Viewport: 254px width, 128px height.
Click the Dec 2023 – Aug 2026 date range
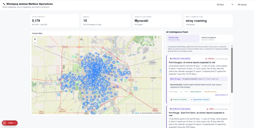(39, 25)
